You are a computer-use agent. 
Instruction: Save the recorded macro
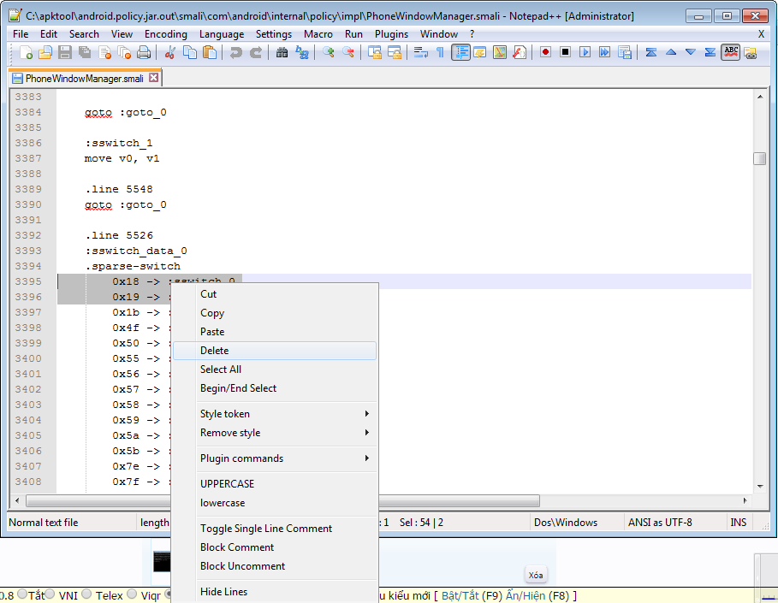click(x=625, y=52)
